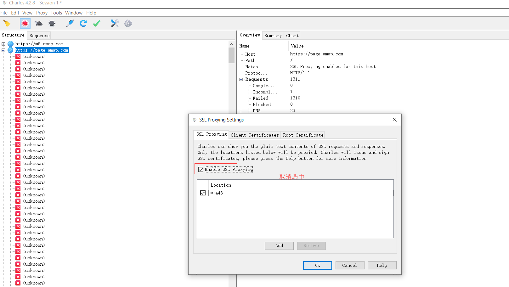Open the Client Certificates tab
The height and width of the screenshot is (287, 509).
click(x=255, y=135)
